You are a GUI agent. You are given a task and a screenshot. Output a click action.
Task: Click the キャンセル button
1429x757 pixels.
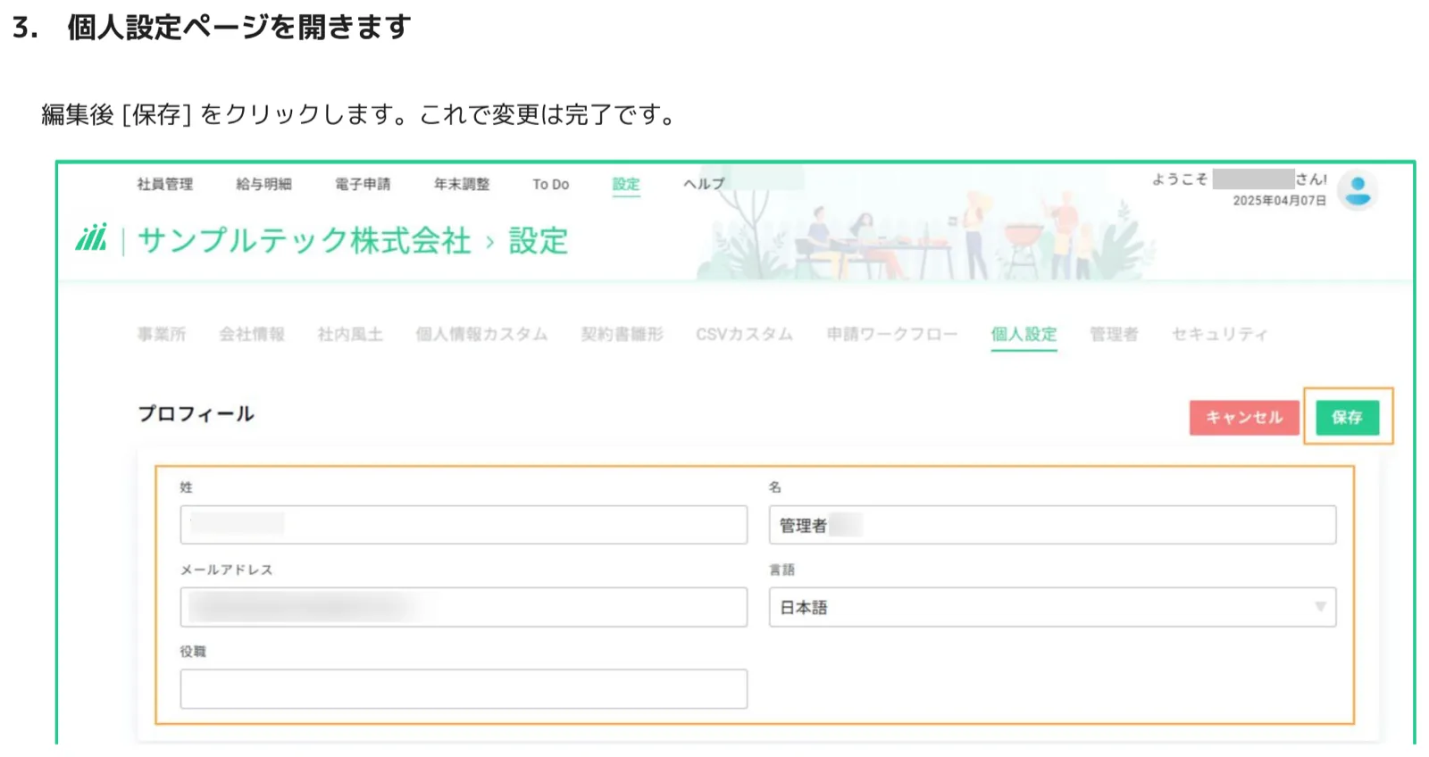pos(1244,418)
